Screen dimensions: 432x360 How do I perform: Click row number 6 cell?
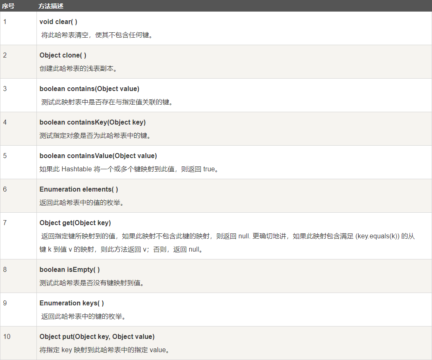coord(19,196)
